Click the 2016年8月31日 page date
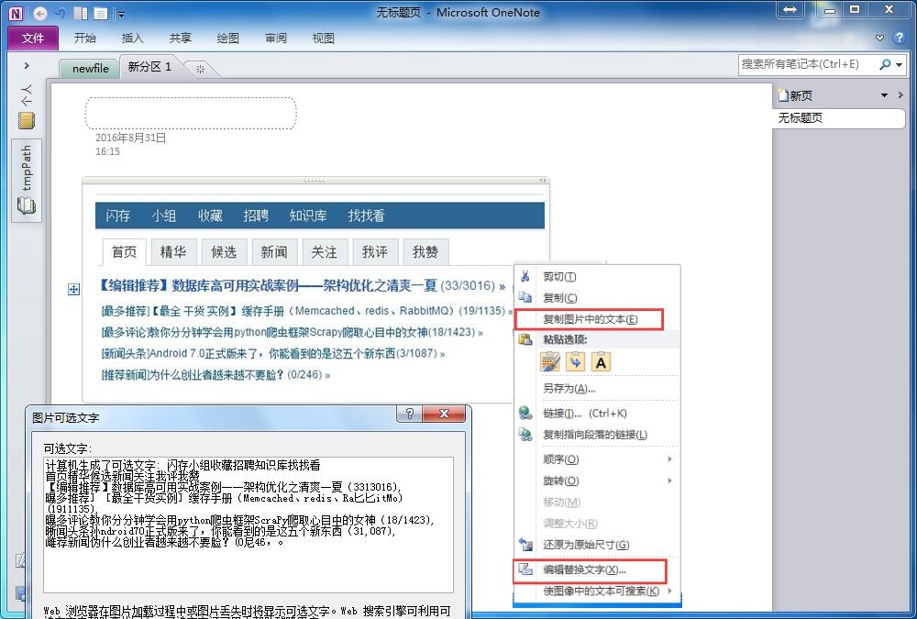Viewport: 917px width, 619px height. coord(130,138)
